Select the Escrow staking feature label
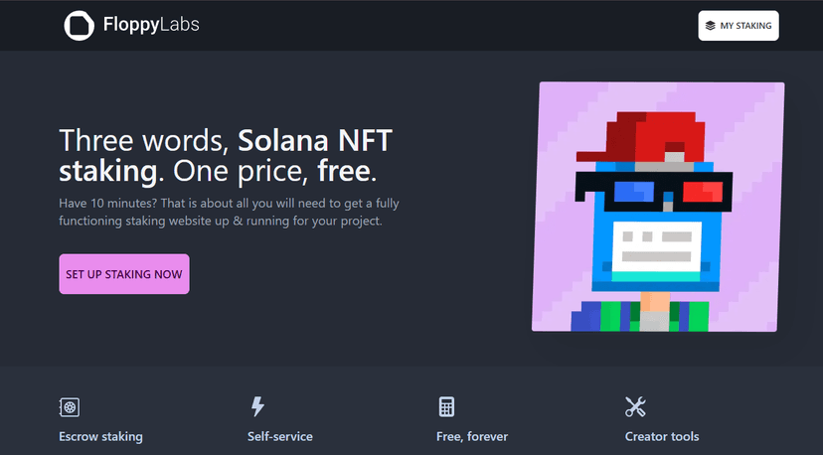The image size is (823, 455). coord(101,436)
